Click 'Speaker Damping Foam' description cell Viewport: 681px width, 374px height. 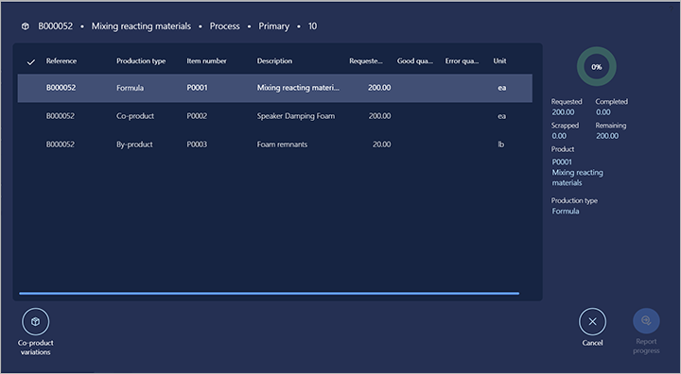coord(296,116)
